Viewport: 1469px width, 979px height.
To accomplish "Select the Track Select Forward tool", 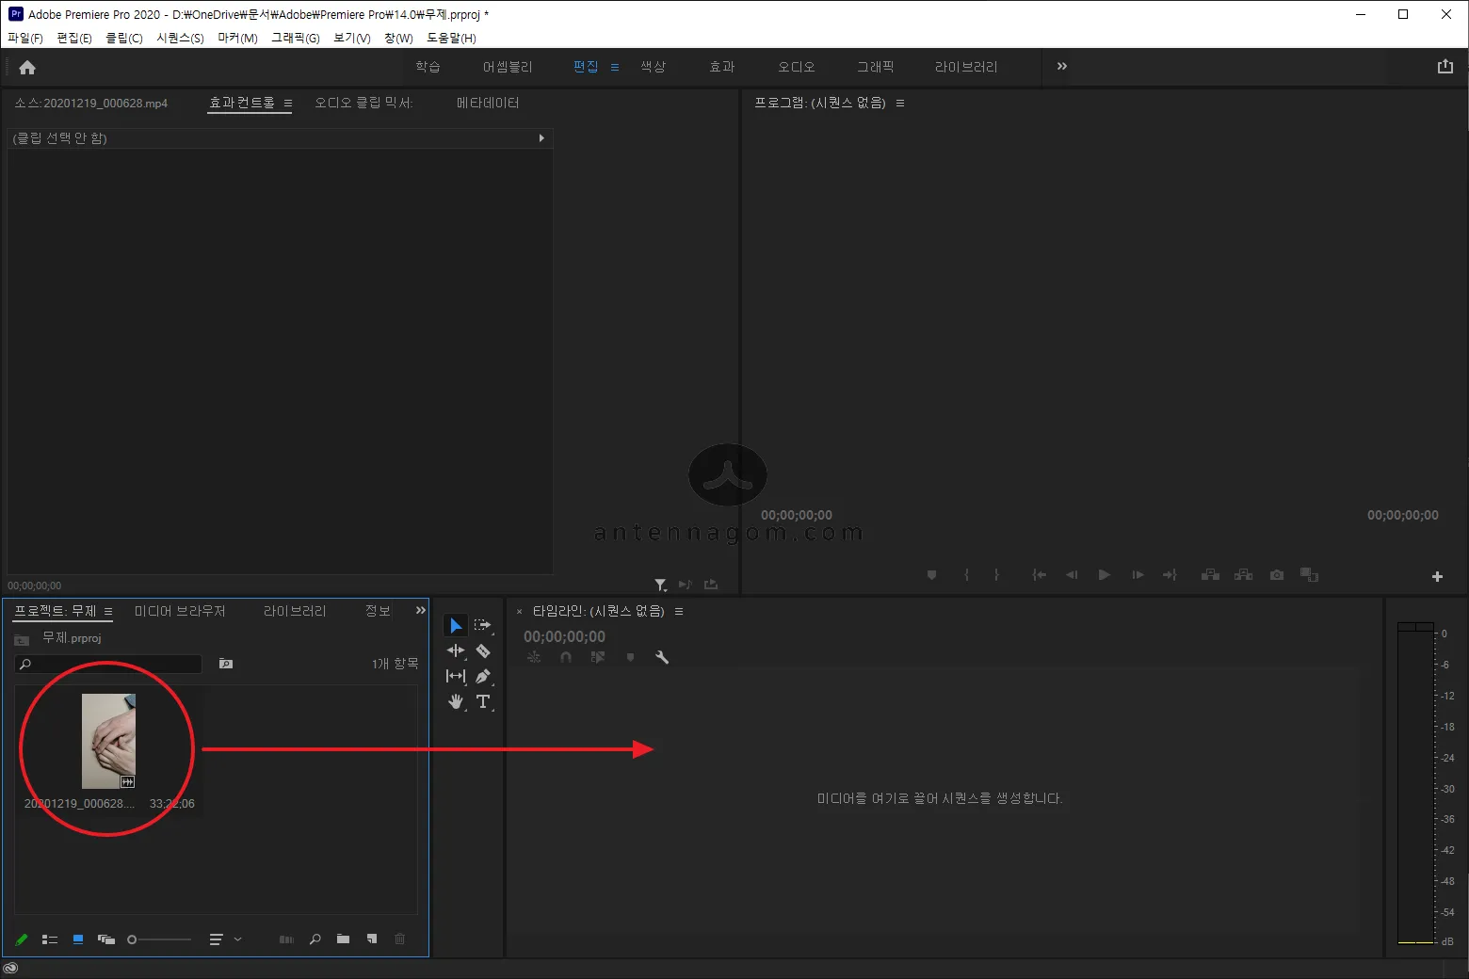I will [483, 626].
